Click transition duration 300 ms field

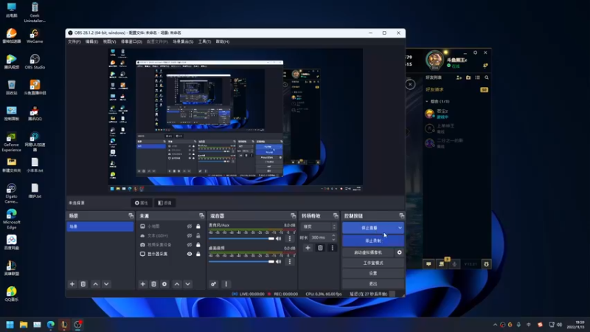[x=321, y=238]
